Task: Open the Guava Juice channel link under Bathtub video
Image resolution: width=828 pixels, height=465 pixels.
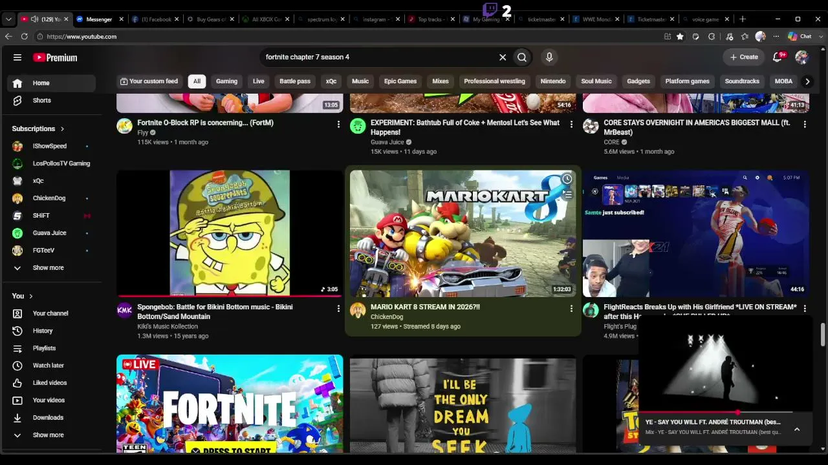Action: [x=387, y=142]
